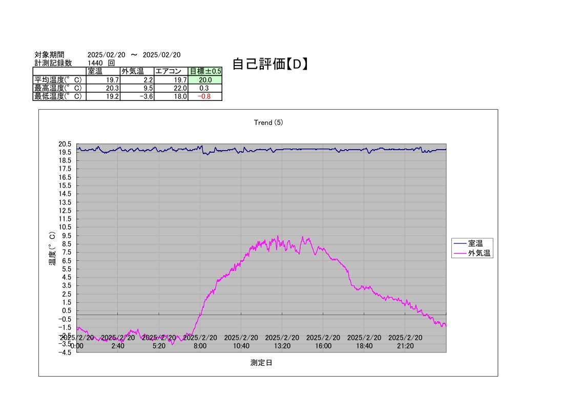Click the 平均温度 row label
Screen dimensions: 563x394
[59, 80]
